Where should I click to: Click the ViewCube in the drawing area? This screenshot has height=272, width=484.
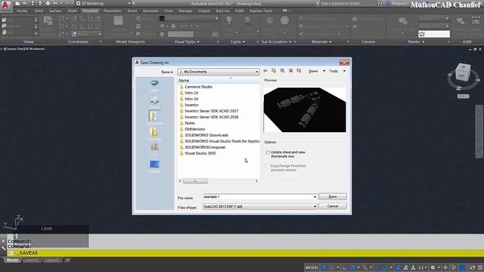click(463, 73)
